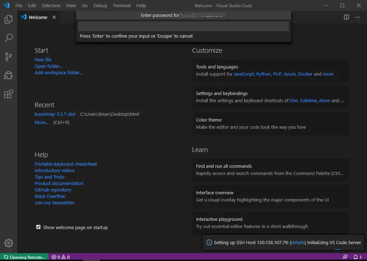This screenshot has height=261, width=367.
Task: Install Vim keyboard shortcuts link
Action: [x=294, y=100]
